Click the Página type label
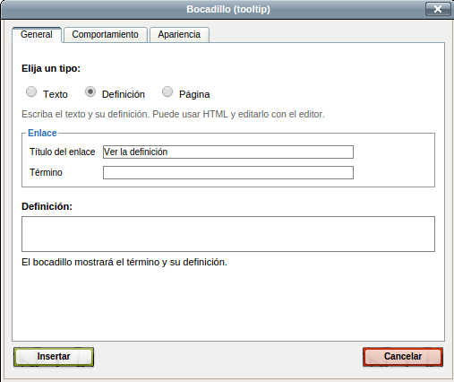This screenshot has height=382, width=454. click(194, 94)
